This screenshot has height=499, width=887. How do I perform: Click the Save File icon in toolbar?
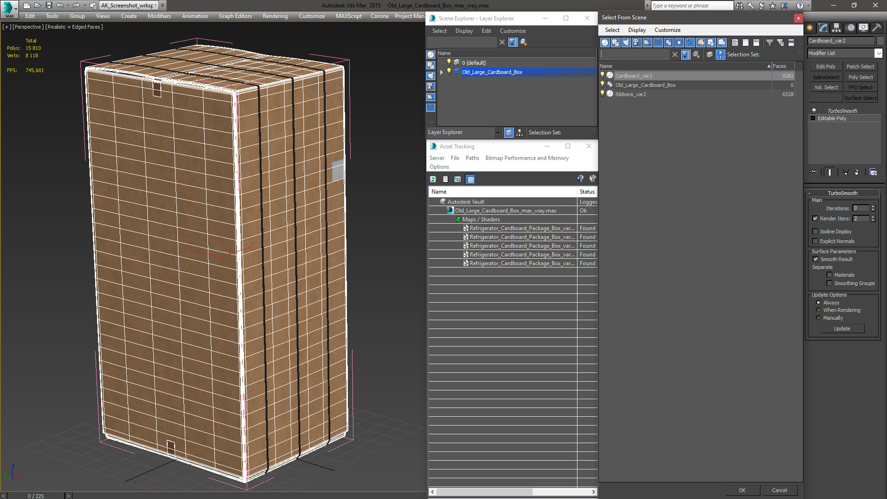click(x=49, y=6)
